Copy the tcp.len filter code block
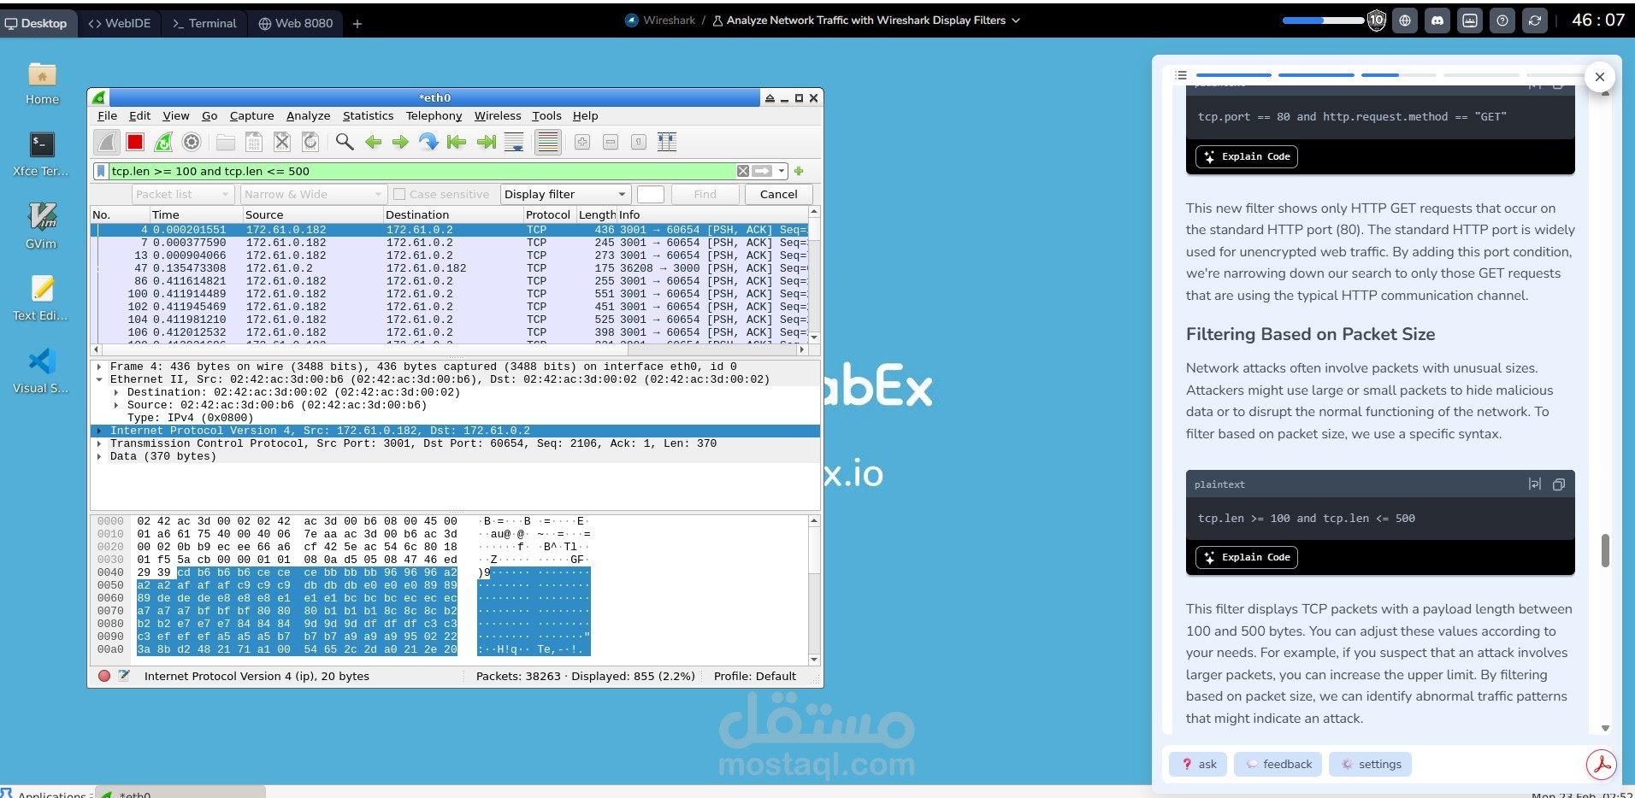Screen dimensions: 1635x798 1559,484
